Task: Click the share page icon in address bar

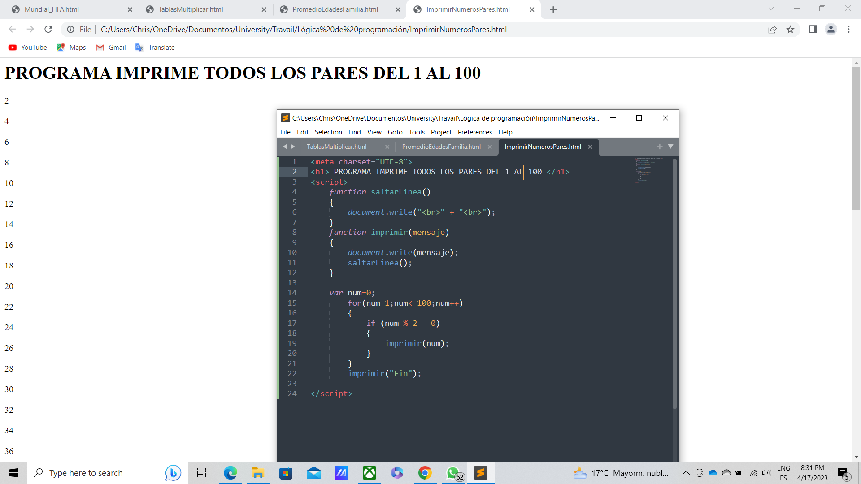Action: click(772, 30)
